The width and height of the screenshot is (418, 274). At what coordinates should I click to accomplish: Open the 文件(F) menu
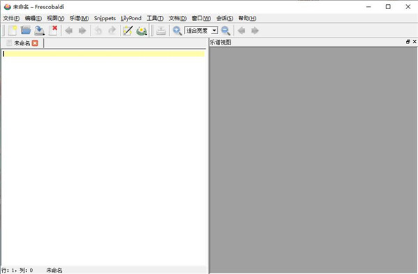[11, 18]
